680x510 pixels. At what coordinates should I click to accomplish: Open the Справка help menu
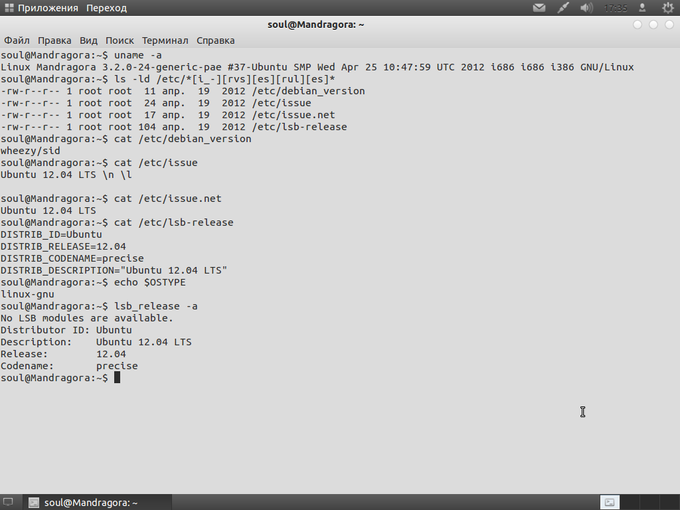coord(216,41)
